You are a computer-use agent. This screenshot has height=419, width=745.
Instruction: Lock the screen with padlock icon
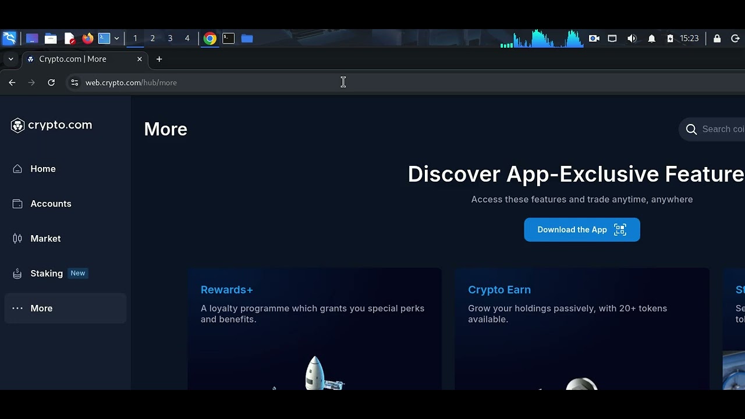[717, 38]
